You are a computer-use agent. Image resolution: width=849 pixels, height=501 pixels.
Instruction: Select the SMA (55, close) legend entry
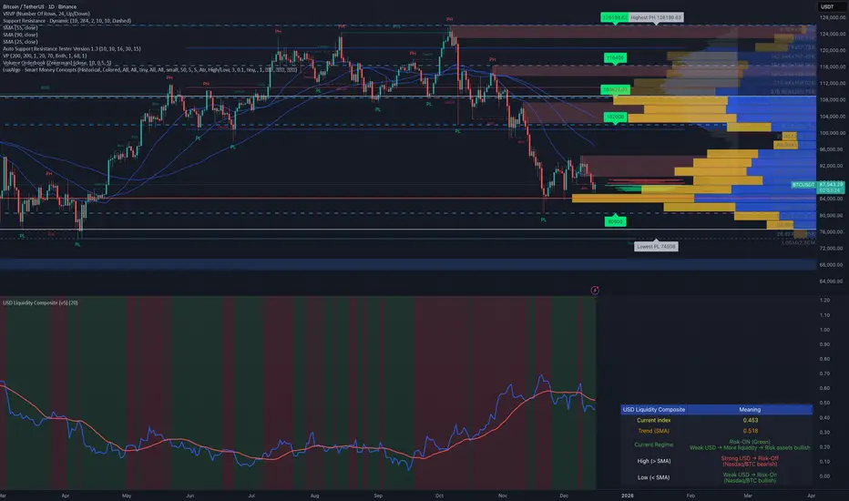tap(24, 29)
